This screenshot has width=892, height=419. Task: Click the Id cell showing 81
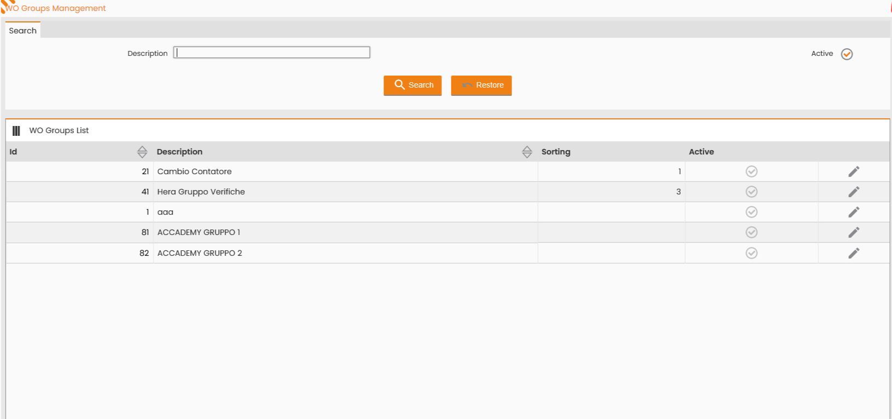tap(80, 232)
